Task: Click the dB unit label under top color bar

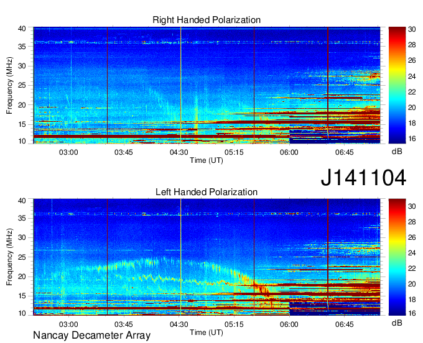Action: [x=397, y=152]
